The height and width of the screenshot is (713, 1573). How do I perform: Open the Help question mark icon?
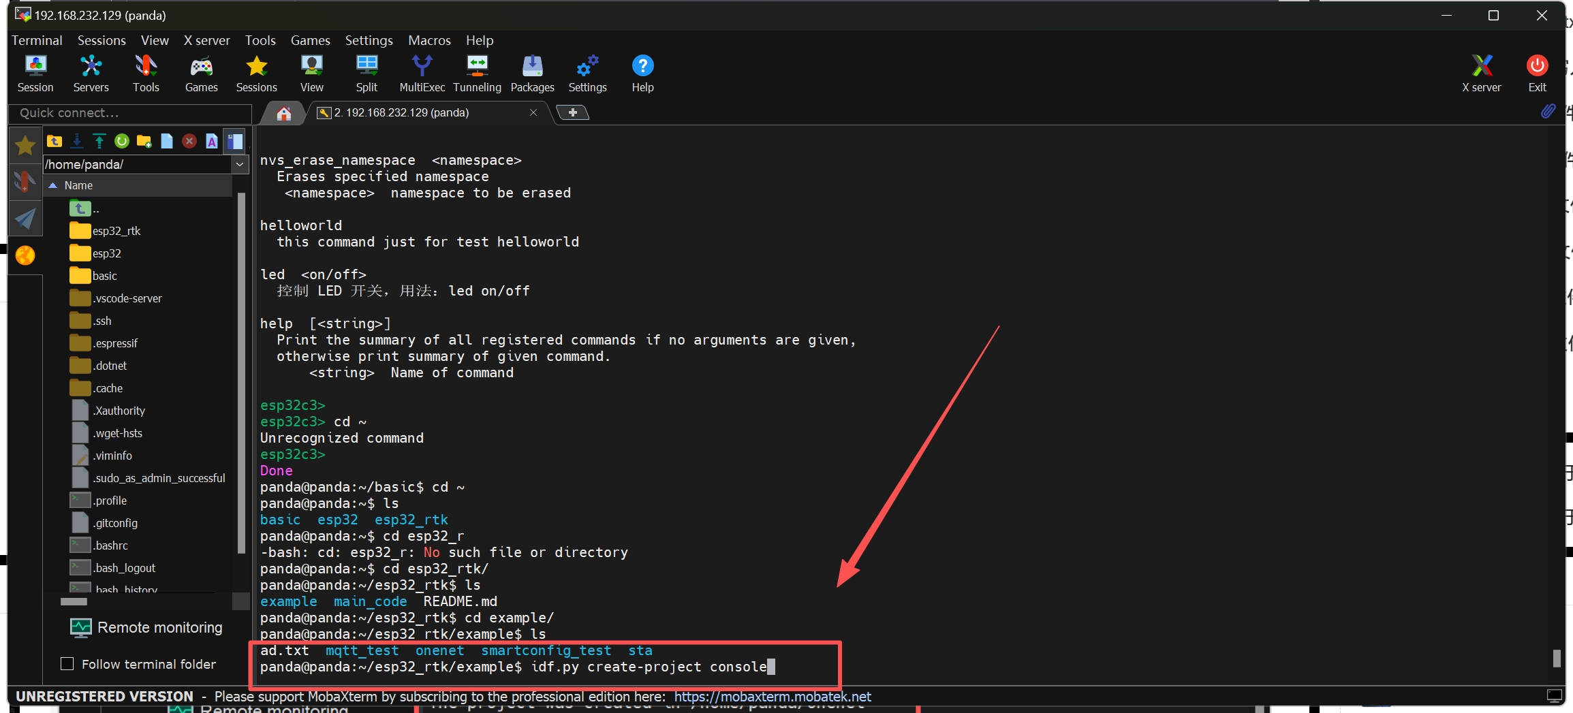[x=642, y=74]
